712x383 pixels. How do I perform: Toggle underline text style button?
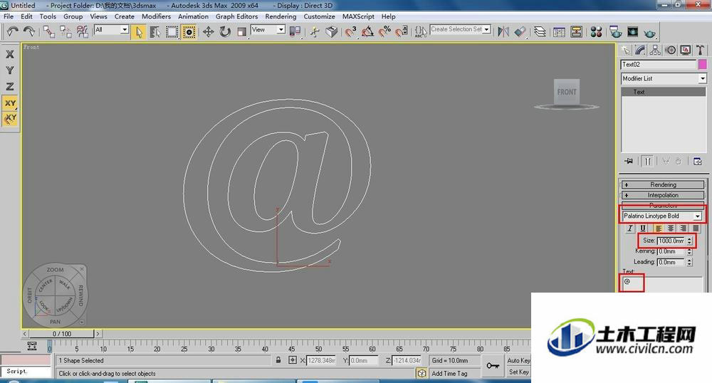click(642, 229)
